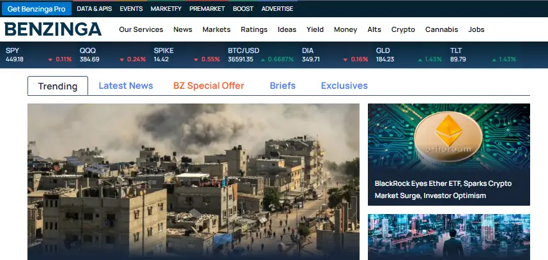Click GLD price 184.23
This screenshot has width=548, height=260.
(384, 59)
